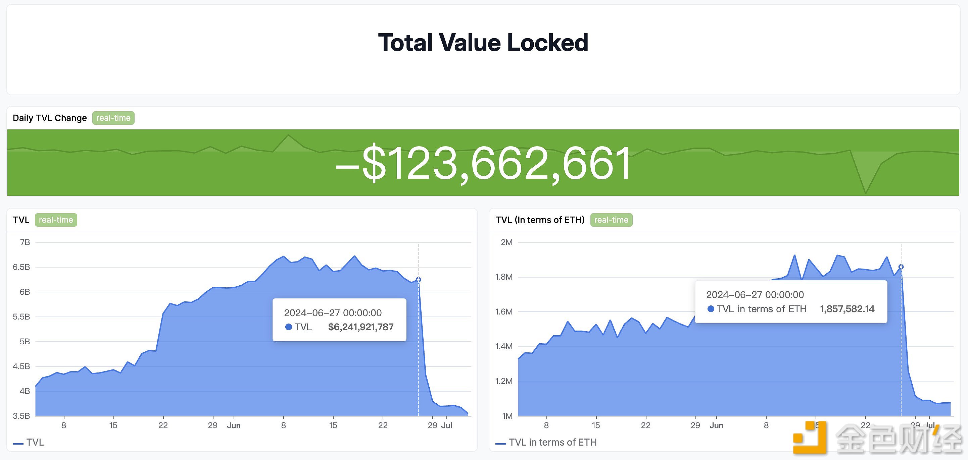Click the 'Jun' label on the TVL chart's x-axis
Image resolution: width=968 pixels, height=460 pixels.
[234, 425]
